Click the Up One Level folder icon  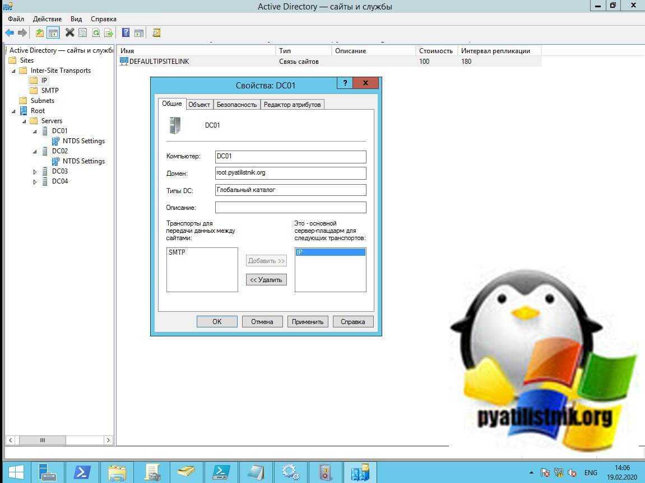[39, 33]
